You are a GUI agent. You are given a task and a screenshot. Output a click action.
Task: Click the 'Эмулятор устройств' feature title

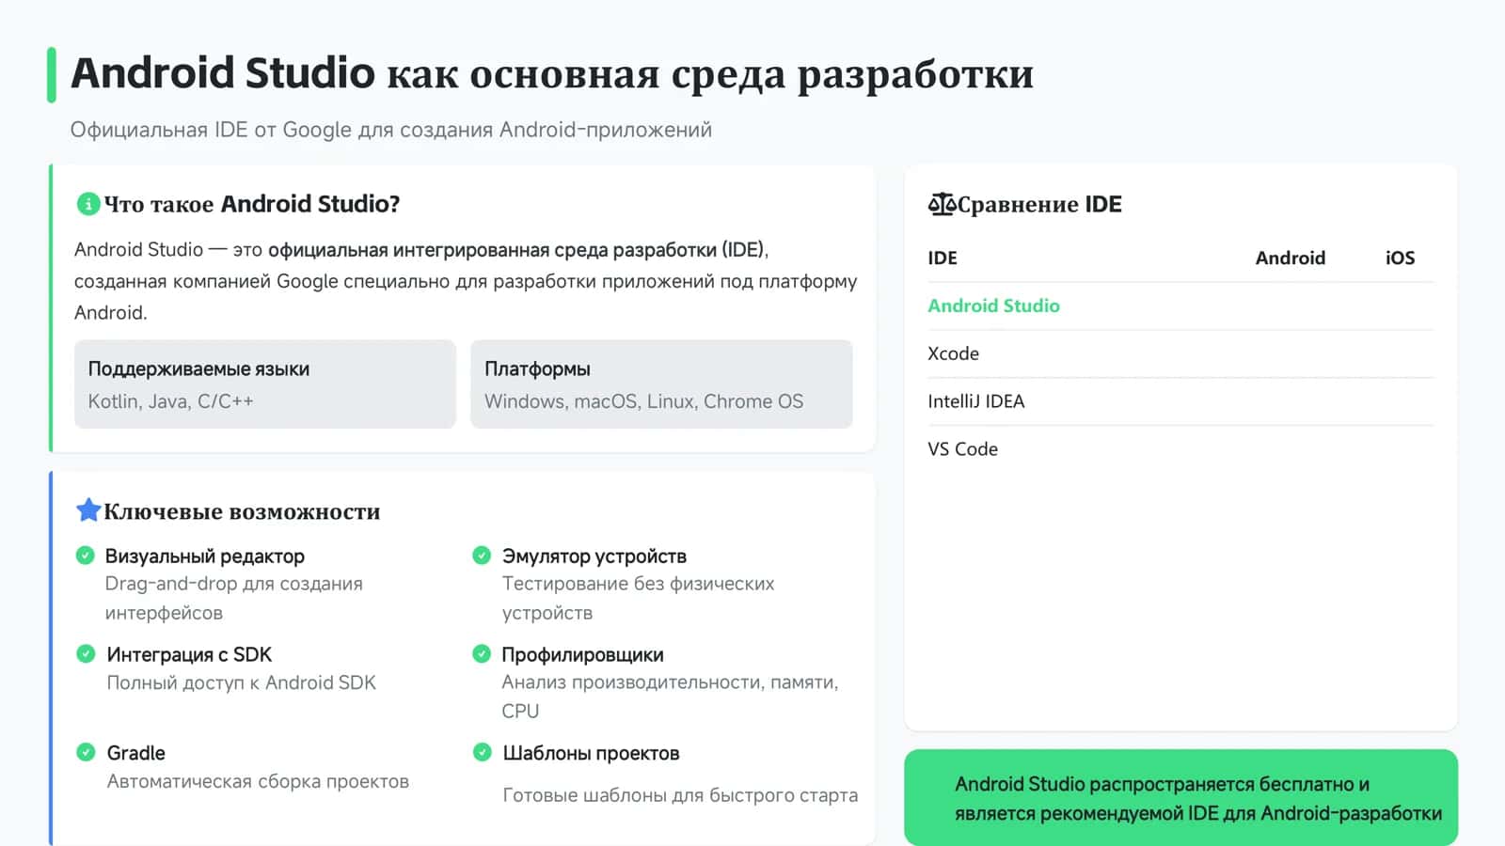(594, 556)
